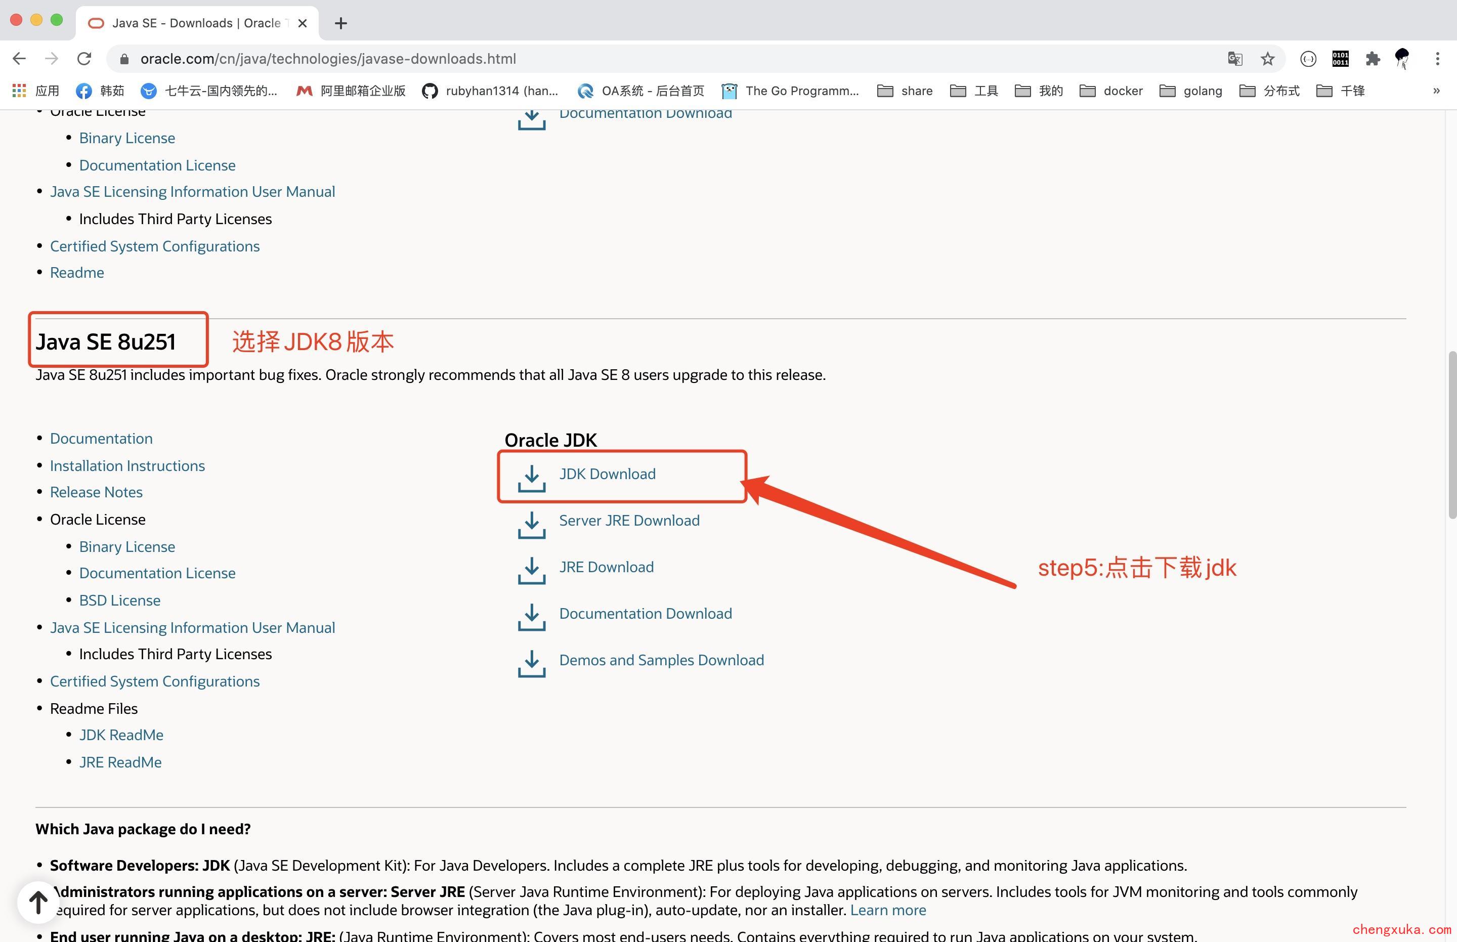Open Server JRE Download link
The height and width of the screenshot is (942, 1457).
[x=629, y=521]
